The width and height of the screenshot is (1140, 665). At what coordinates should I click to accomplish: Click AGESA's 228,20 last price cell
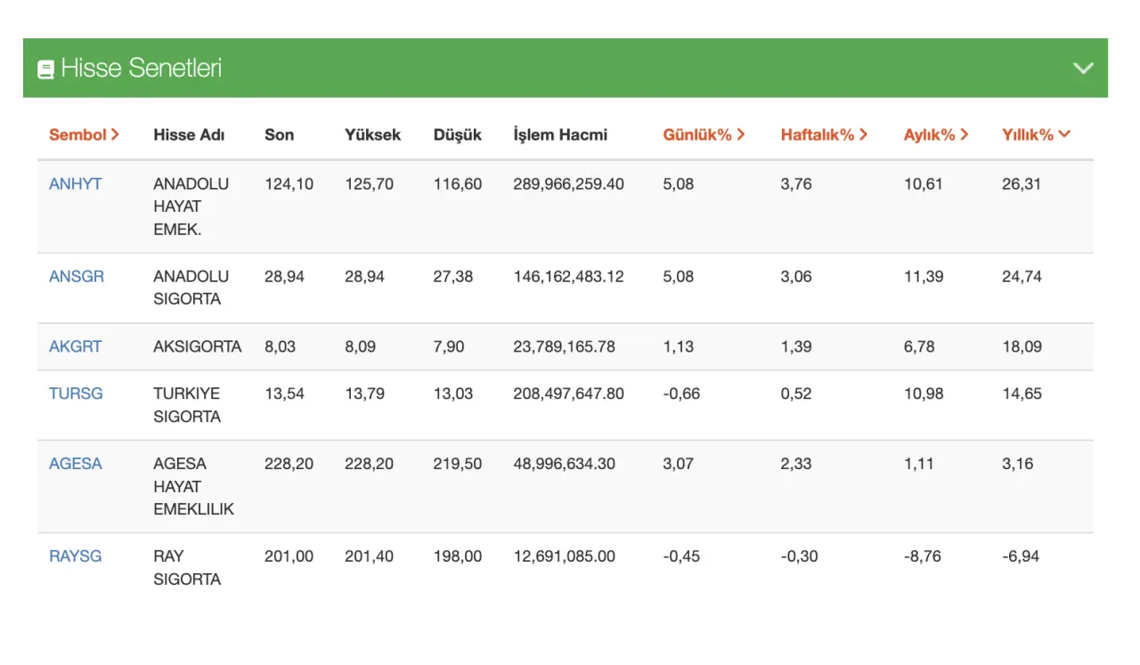pyautogui.click(x=289, y=464)
